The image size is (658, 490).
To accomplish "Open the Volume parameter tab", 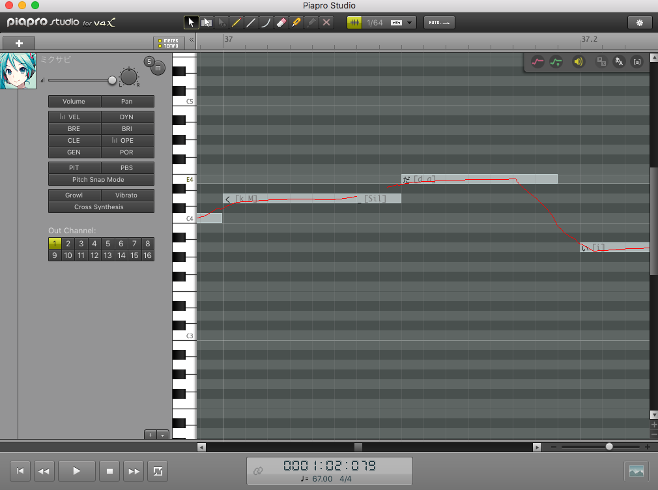I will (74, 101).
